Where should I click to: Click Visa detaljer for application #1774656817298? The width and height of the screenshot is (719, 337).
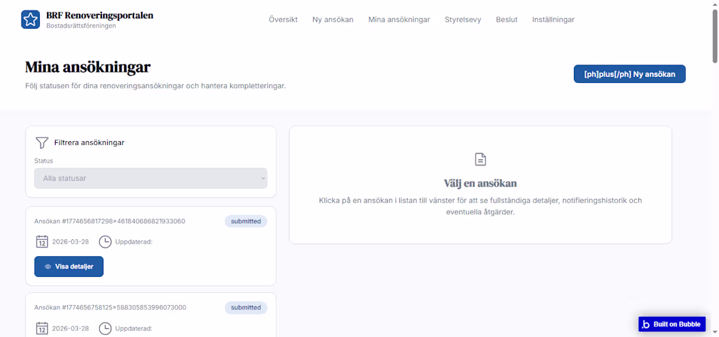[69, 266]
